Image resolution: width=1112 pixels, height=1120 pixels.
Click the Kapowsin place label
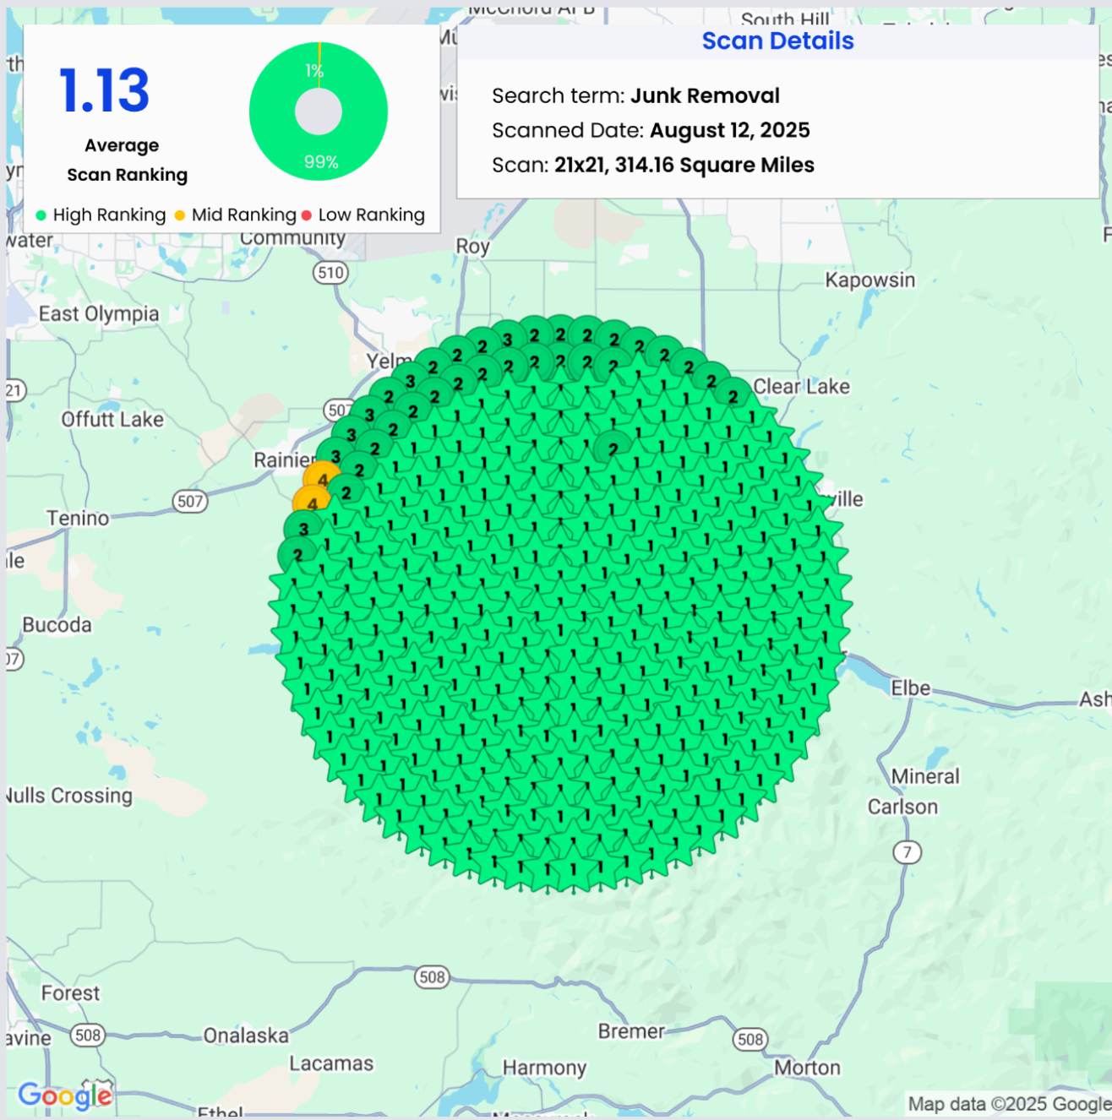[x=869, y=280]
